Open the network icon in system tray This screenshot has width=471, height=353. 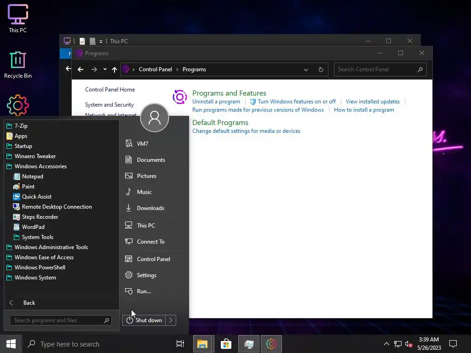pos(398,344)
